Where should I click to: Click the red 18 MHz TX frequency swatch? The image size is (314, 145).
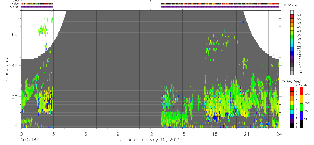pos(292,89)
